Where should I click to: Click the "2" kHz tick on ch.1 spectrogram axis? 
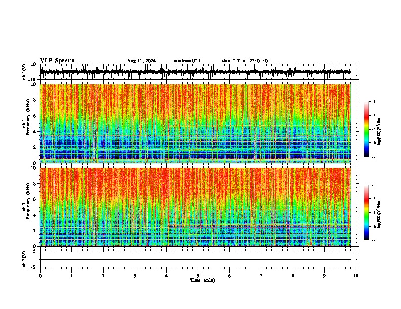[35, 147]
